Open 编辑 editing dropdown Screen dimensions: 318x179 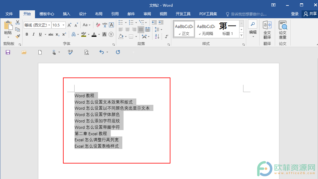[x=253, y=29]
